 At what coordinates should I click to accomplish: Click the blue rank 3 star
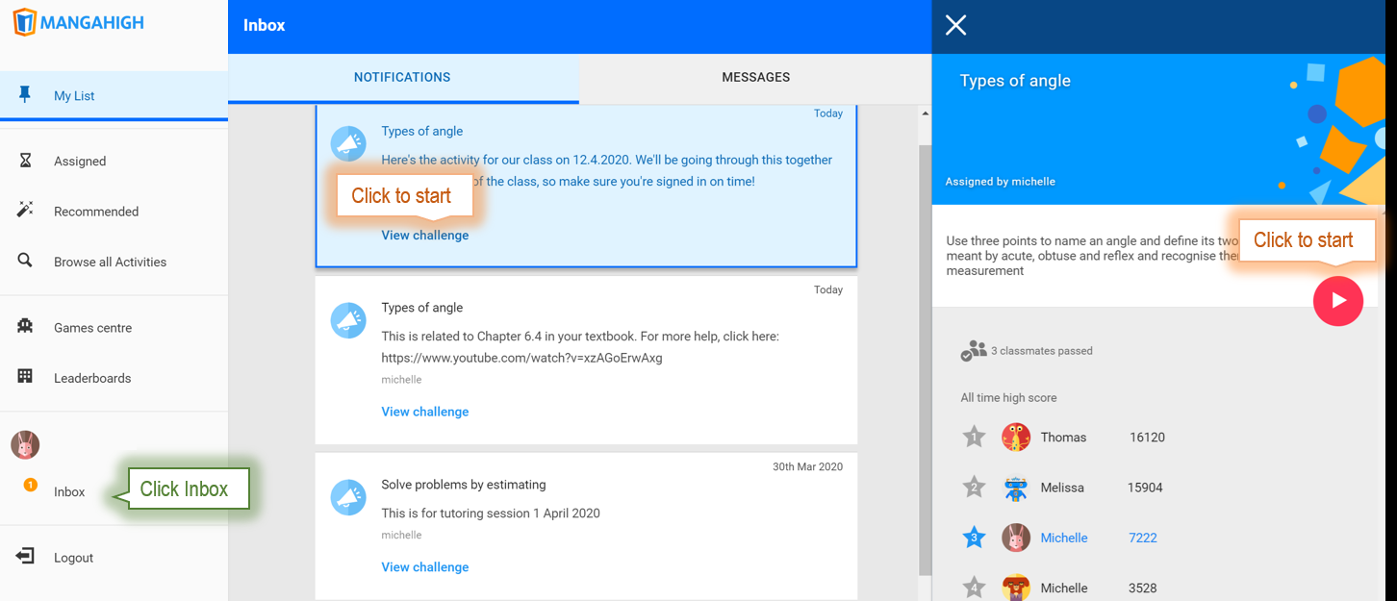click(974, 538)
